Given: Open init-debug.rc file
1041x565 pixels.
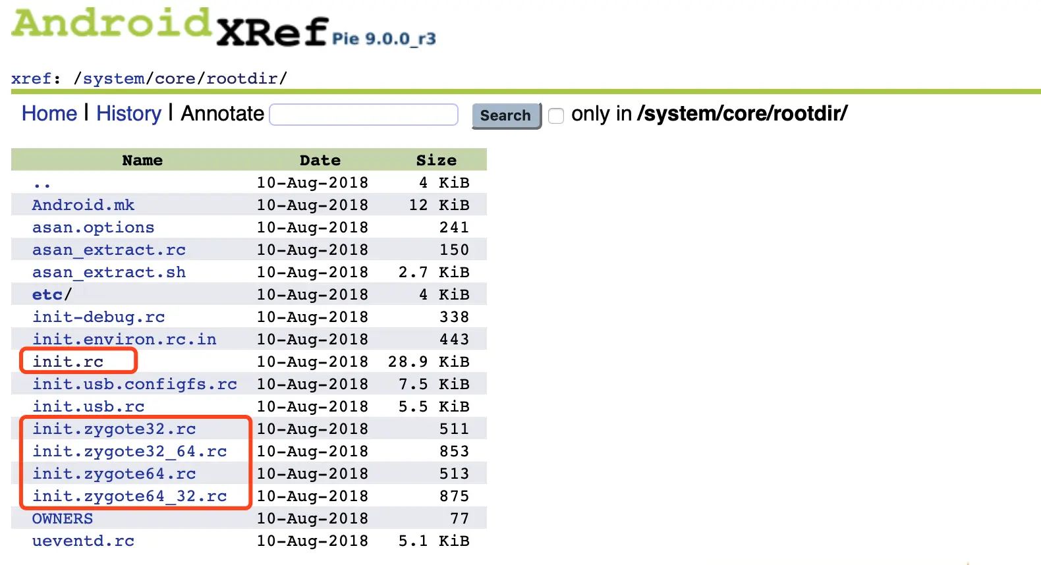Looking at the screenshot, I should coord(98,317).
